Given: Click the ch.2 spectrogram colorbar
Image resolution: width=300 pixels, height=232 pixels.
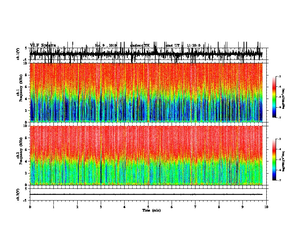Looking at the screenshot, I should pos(274,160).
